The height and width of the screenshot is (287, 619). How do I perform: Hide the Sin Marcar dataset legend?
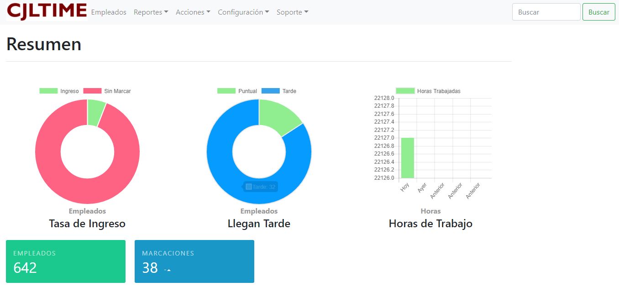pyautogui.click(x=107, y=91)
